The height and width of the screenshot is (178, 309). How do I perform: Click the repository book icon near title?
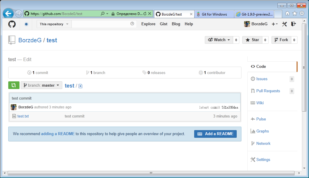12,40
